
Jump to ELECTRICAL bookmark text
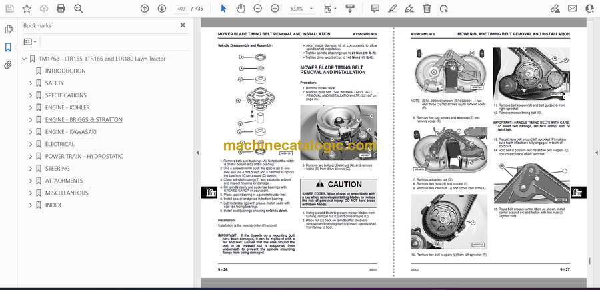click(x=60, y=144)
